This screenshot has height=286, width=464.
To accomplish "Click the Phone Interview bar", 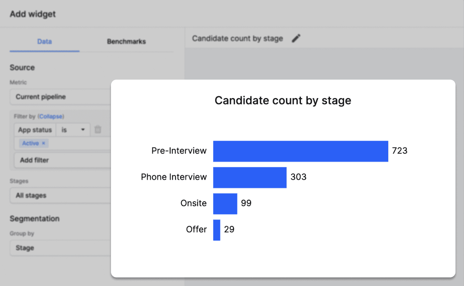I will (x=249, y=177).
